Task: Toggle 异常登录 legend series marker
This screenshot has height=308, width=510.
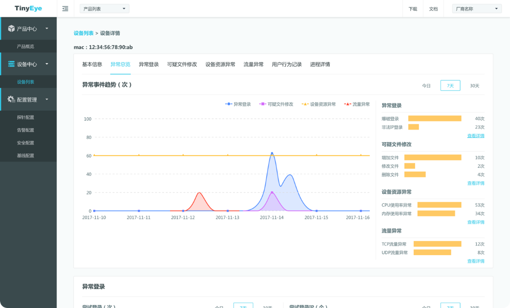Action: pyautogui.click(x=229, y=104)
